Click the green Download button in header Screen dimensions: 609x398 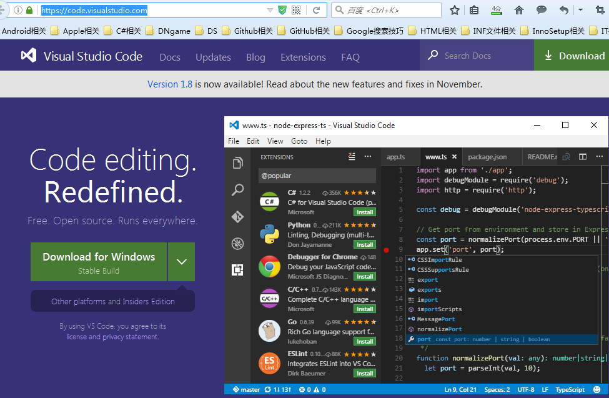pyautogui.click(x=572, y=56)
